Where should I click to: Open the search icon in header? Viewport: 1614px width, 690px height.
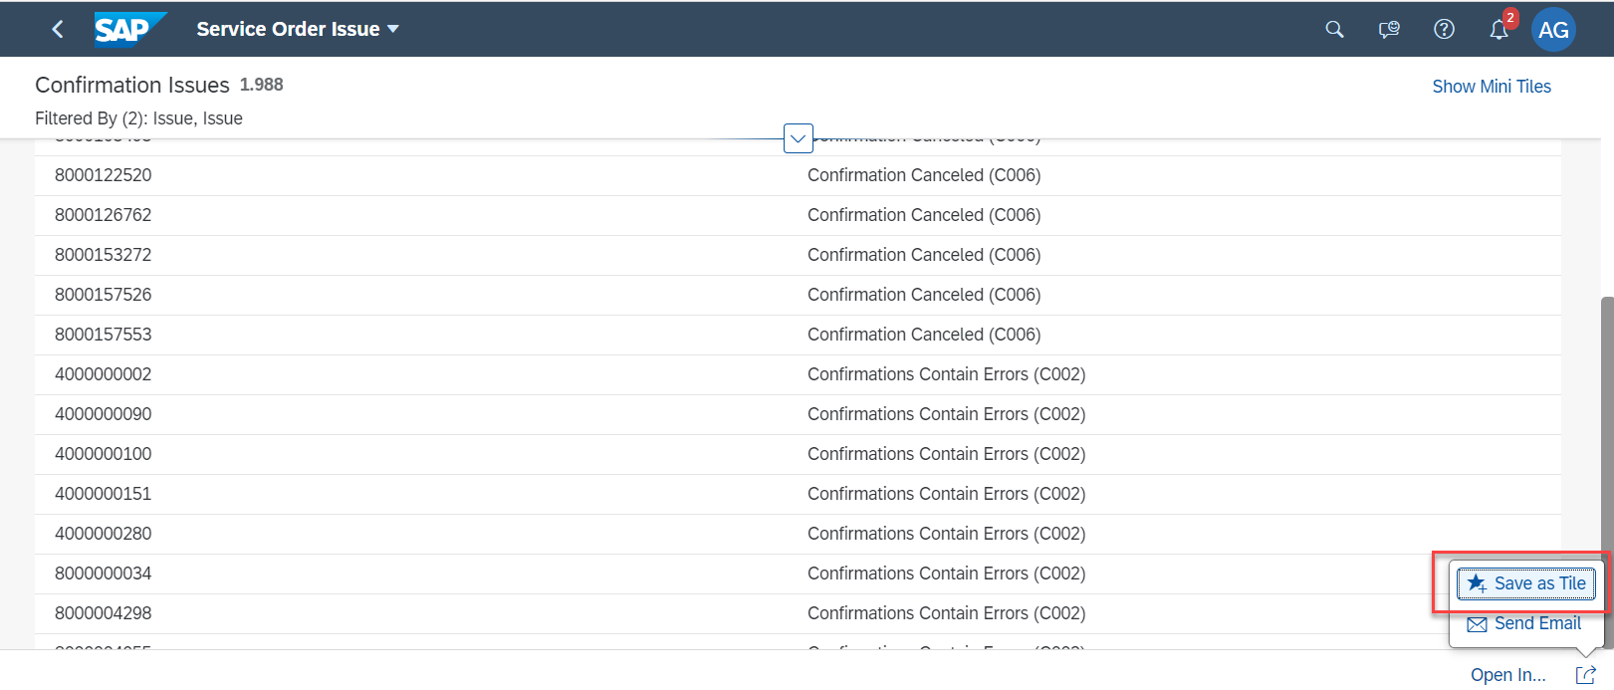[1334, 29]
